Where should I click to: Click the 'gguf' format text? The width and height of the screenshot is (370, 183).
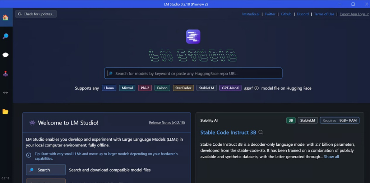coord(249,88)
